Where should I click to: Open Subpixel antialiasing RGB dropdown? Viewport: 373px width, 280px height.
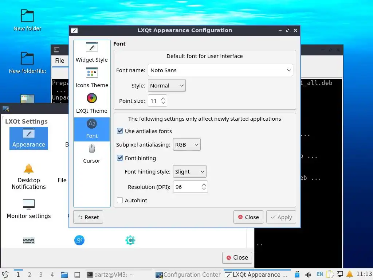pos(187,144)
